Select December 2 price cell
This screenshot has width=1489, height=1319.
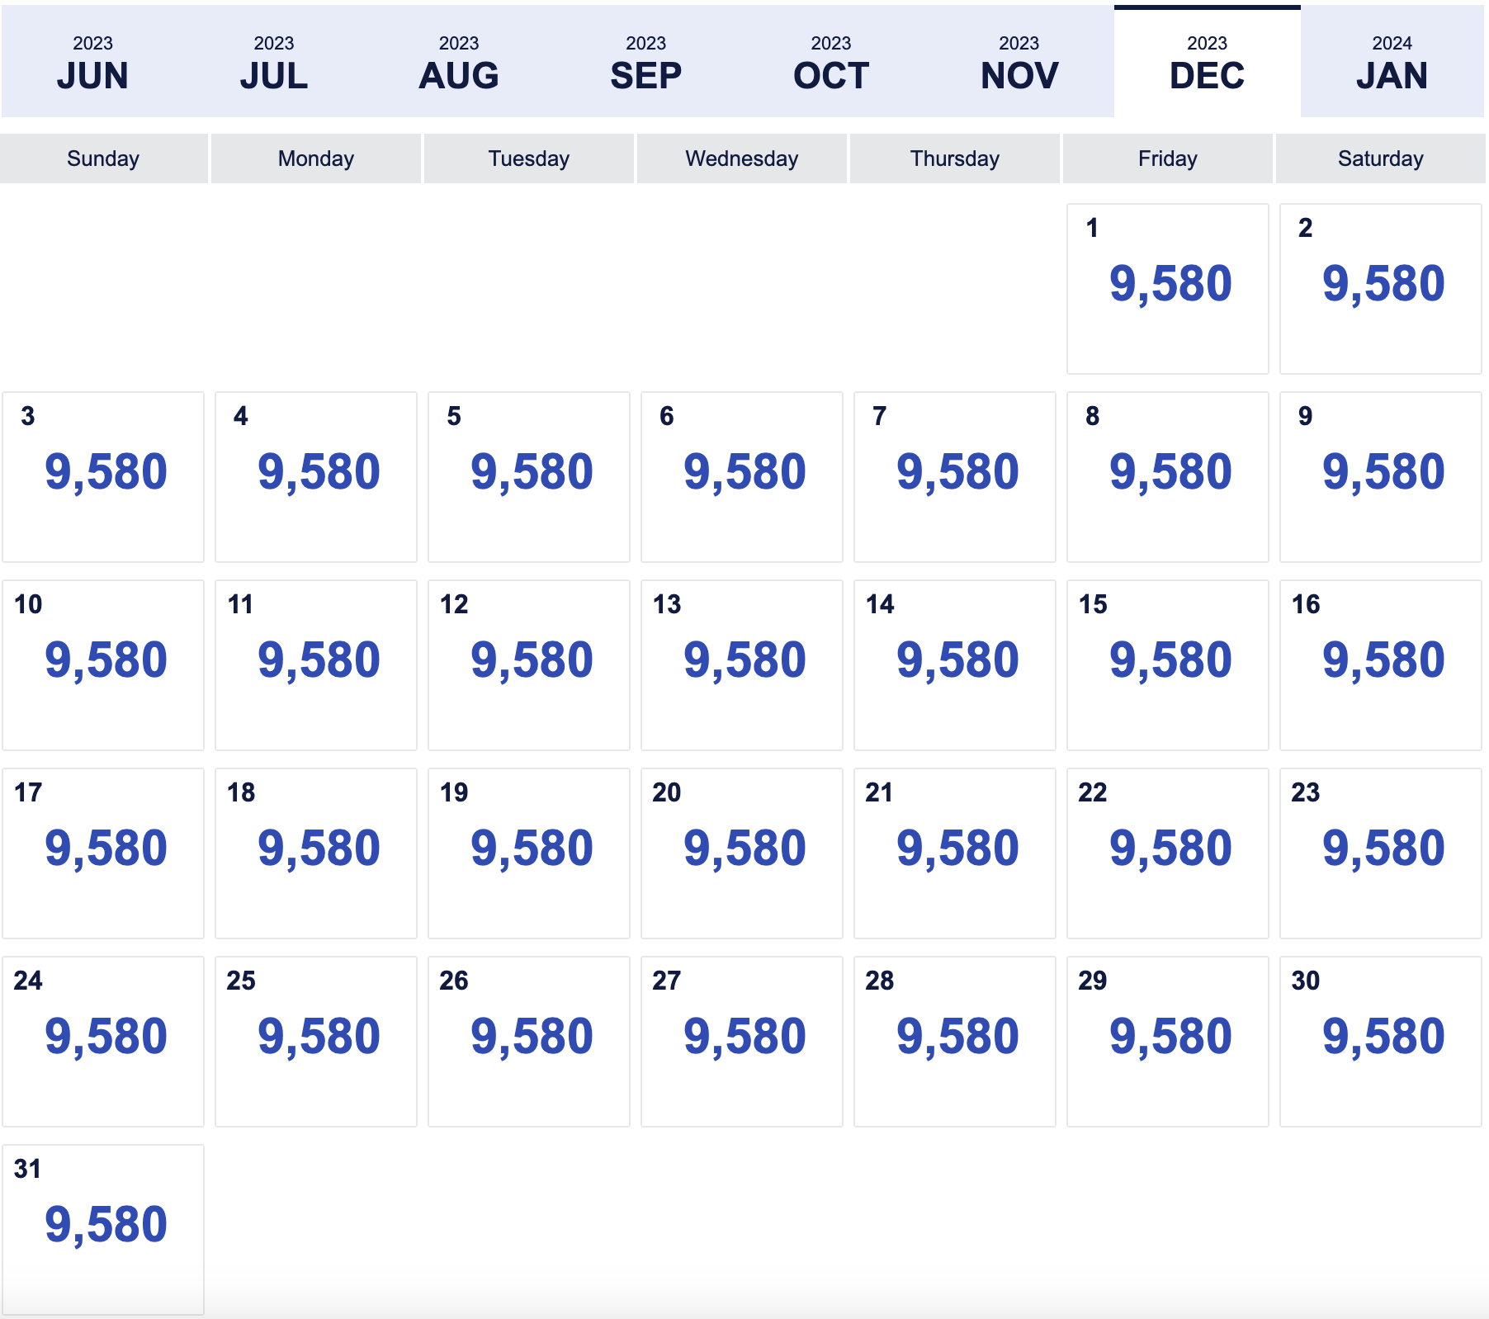(1380, 289)
